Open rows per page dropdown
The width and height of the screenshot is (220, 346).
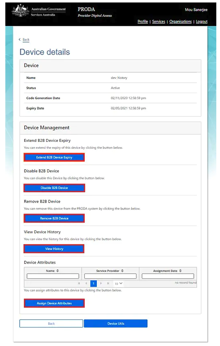click(118, 284)
